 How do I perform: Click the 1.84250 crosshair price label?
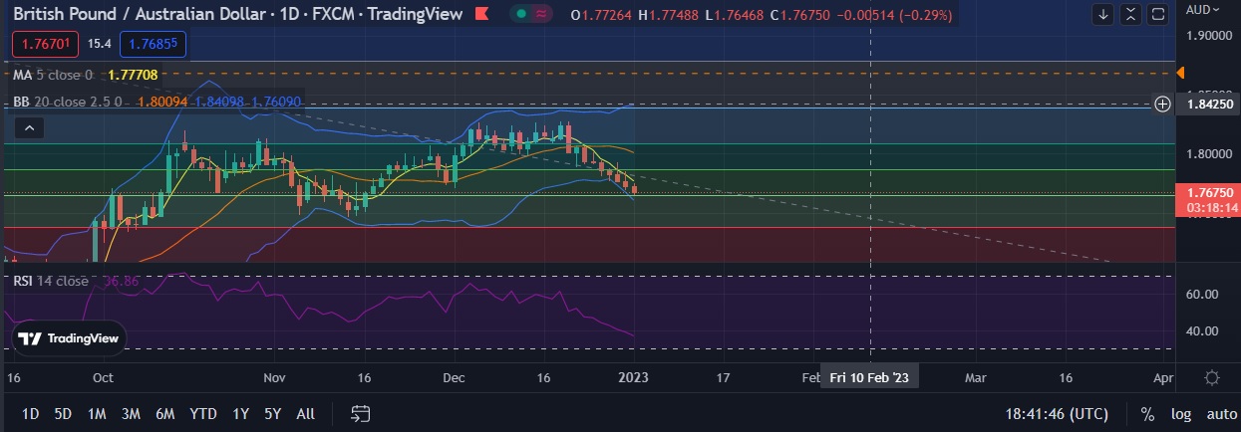pos(1207,104)
